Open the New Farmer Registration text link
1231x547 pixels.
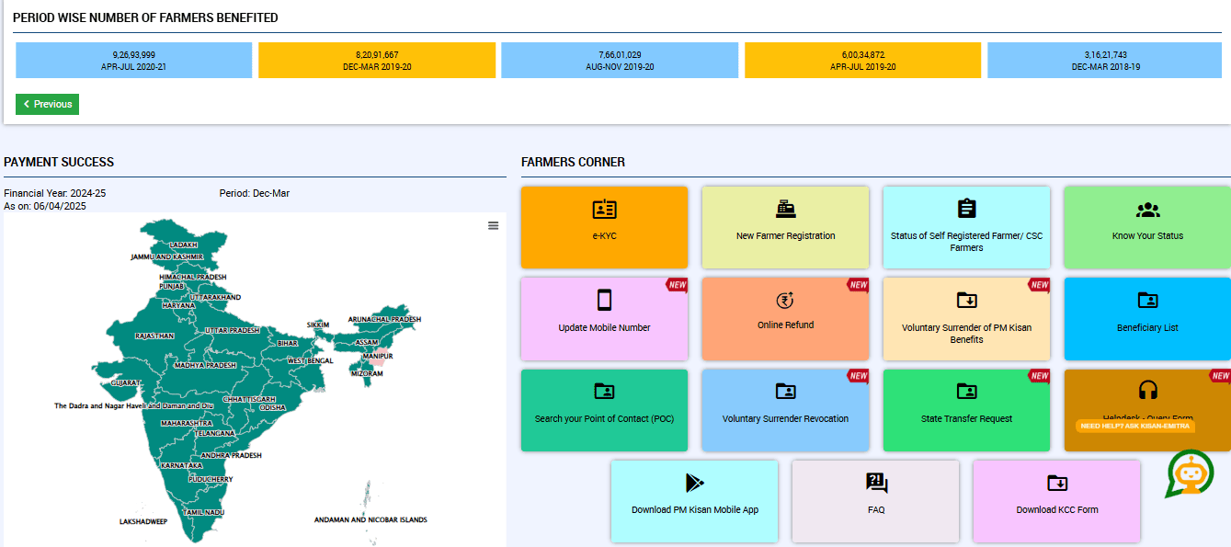[786, 236]
